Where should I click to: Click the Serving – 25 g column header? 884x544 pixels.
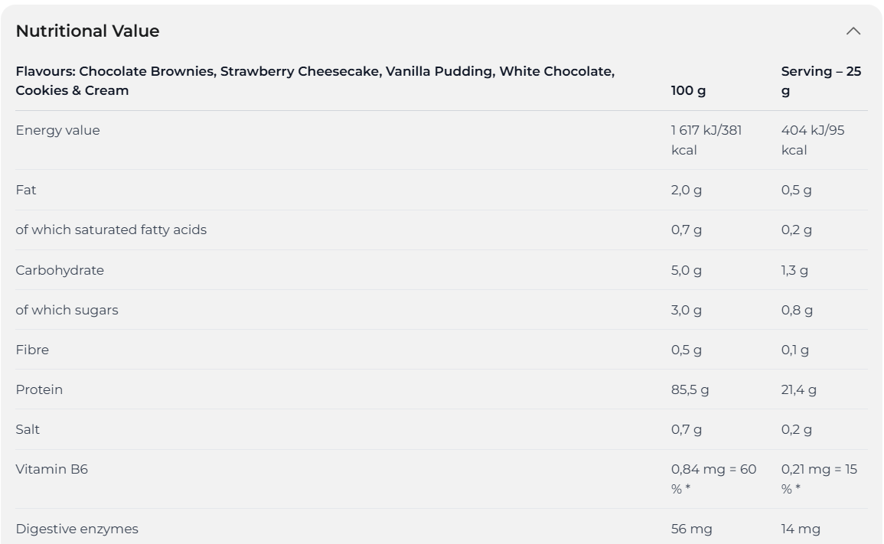(x=820, y=80)
